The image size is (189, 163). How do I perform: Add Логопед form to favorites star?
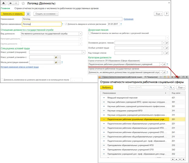[x=23, y=3]
